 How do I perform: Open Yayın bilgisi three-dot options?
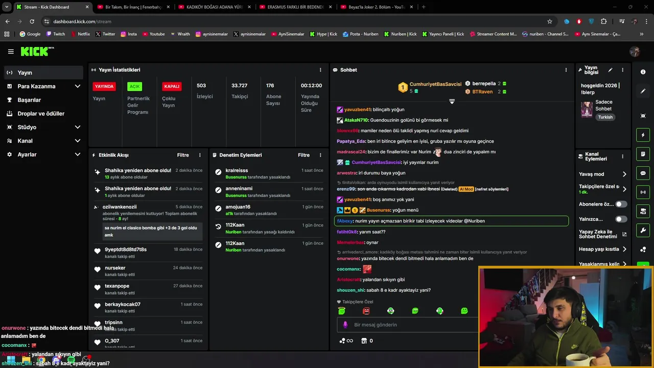[622, 70]
